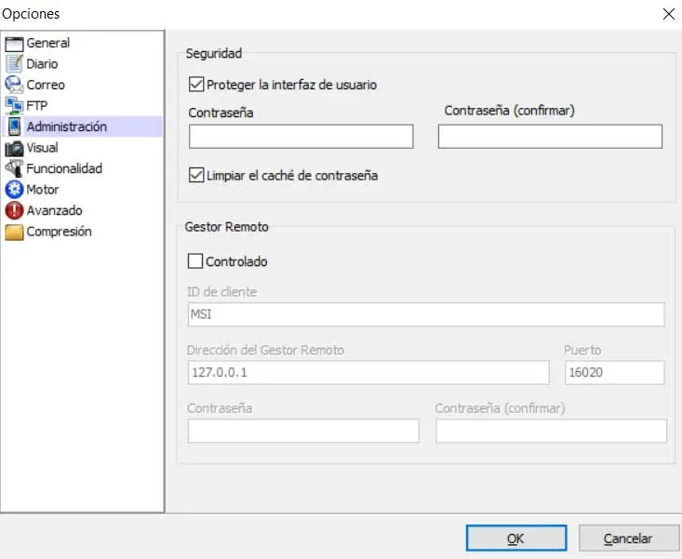The height and width of the screenshot is (559, 682).
Task: Select the Compresión folder icon
Action: [14, 232]
